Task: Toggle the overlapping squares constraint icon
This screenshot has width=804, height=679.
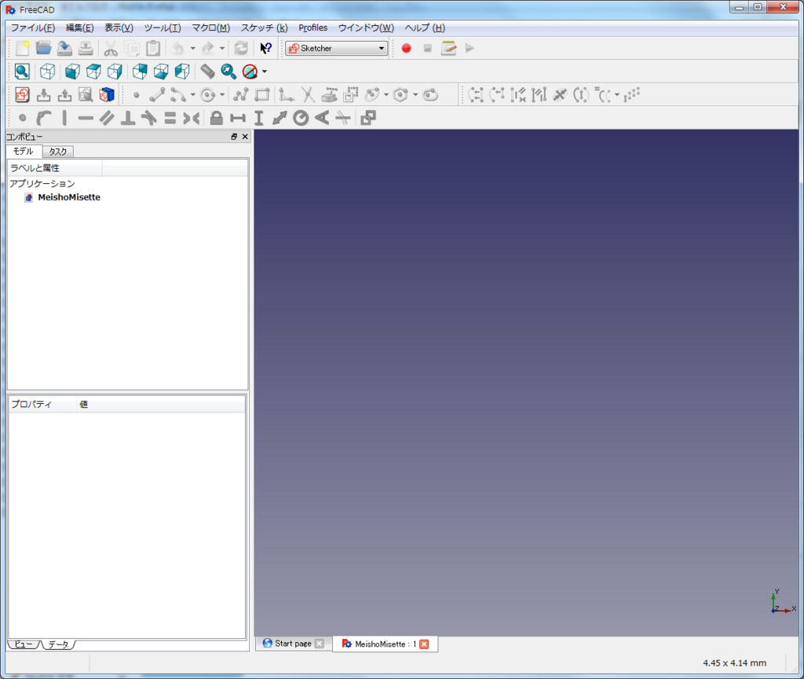Action: coord(368,118)
